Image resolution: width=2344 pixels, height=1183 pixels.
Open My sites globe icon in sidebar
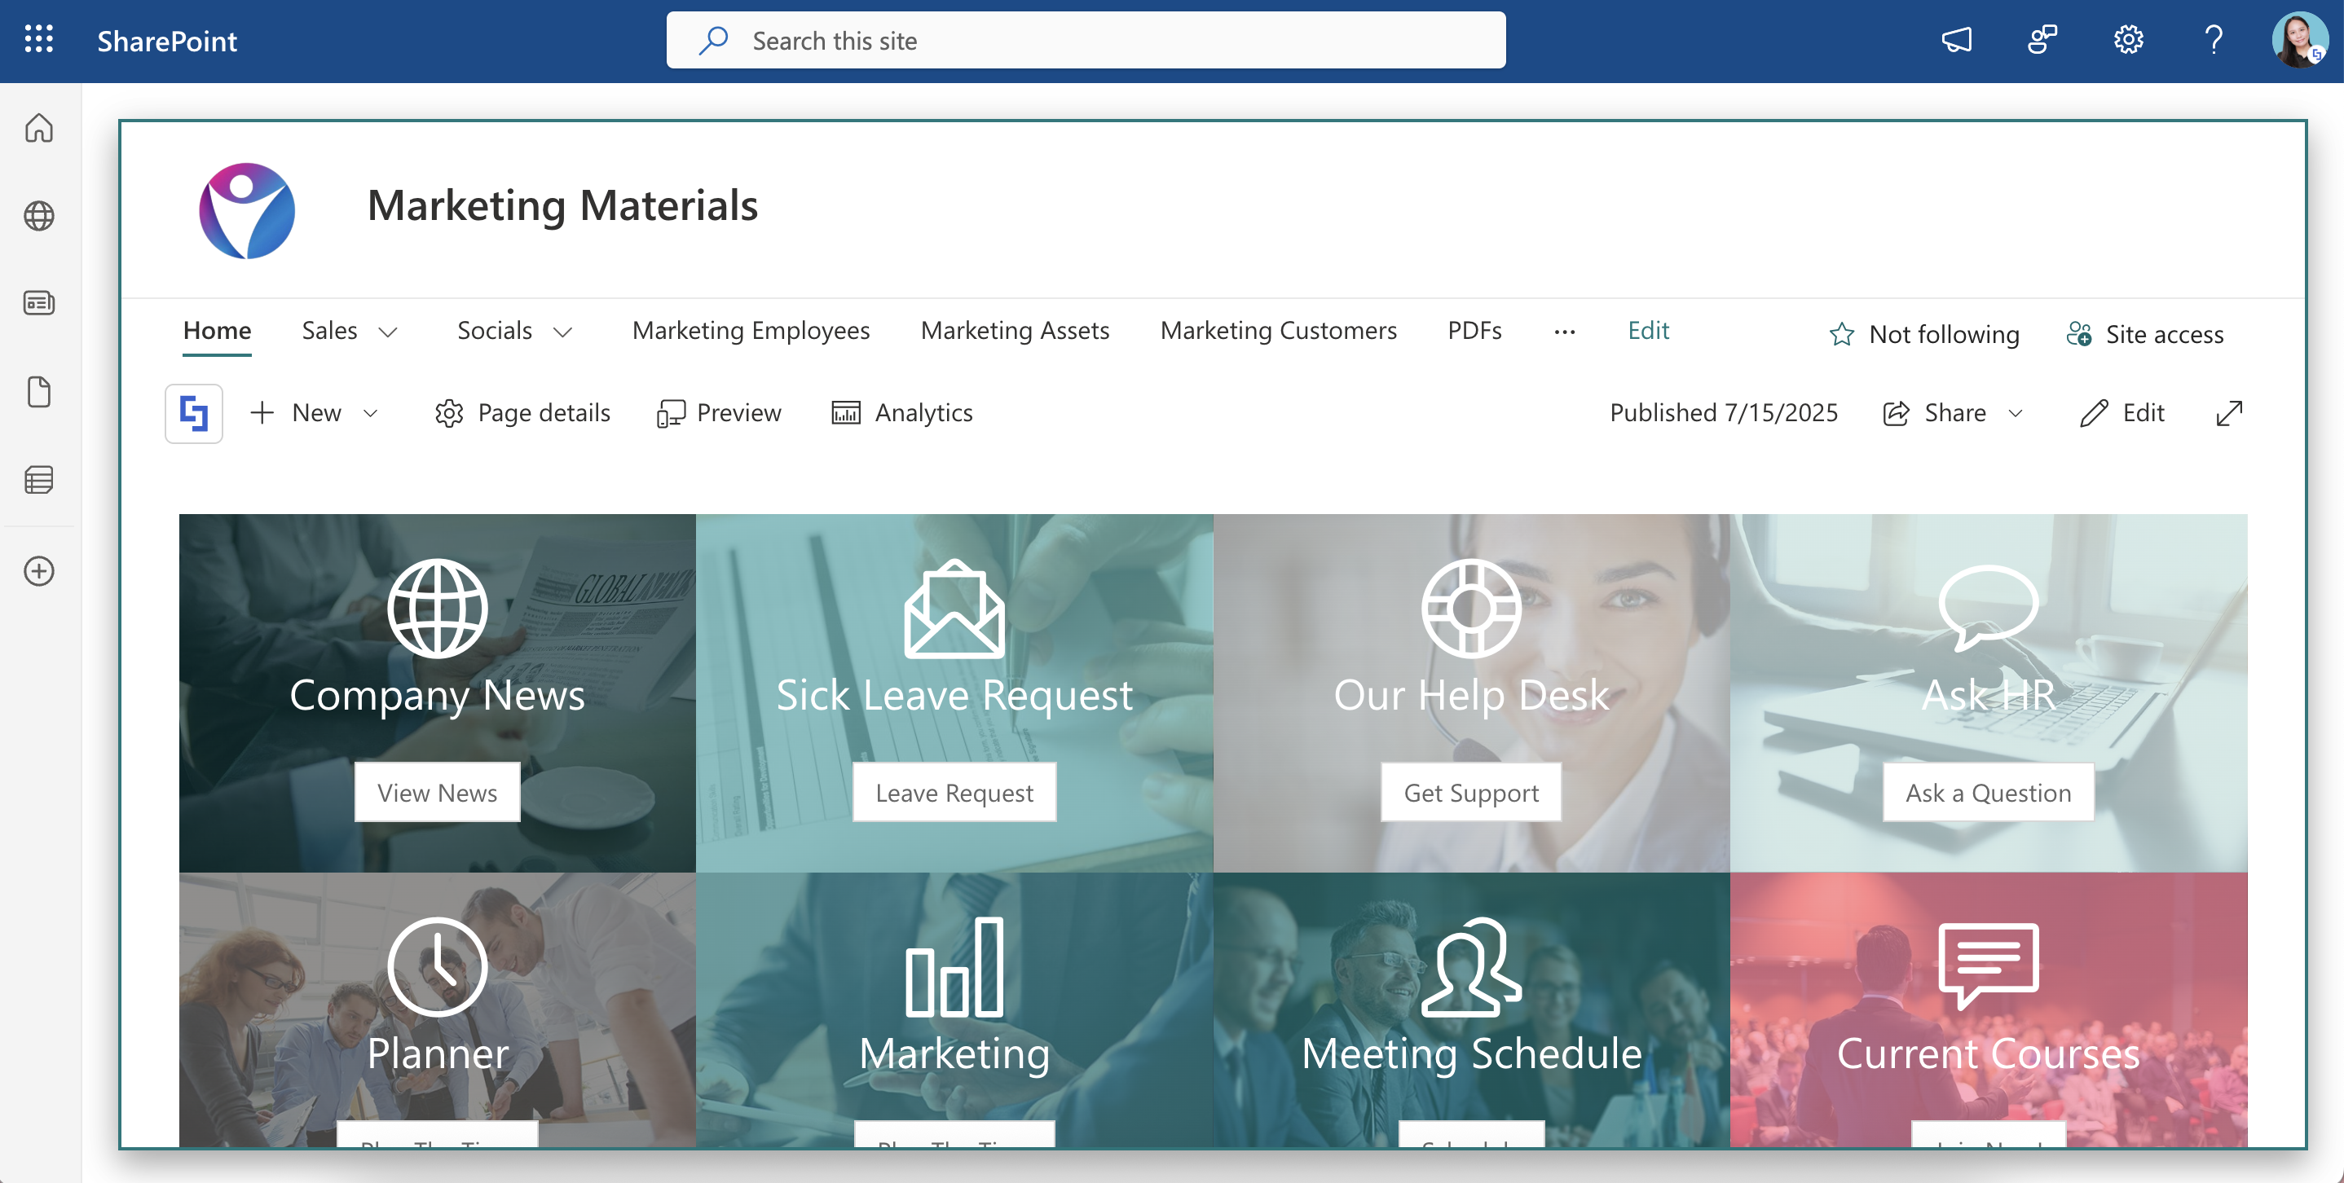[x=38, y=217]
